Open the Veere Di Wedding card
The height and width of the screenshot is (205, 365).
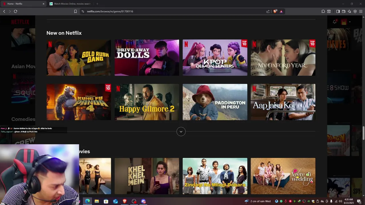click(283, 176)
